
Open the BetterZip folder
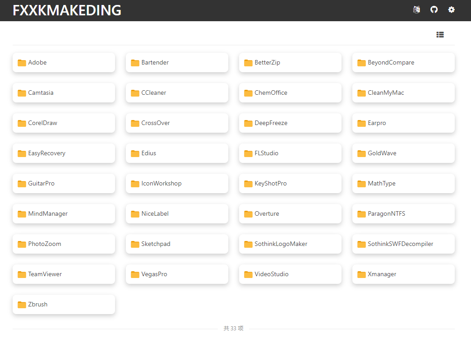pos(290,63)
